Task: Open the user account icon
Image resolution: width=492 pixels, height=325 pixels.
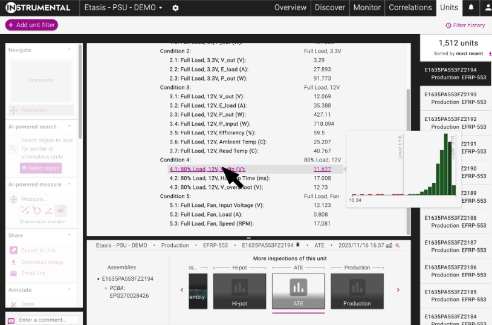Action: [488, 7]
